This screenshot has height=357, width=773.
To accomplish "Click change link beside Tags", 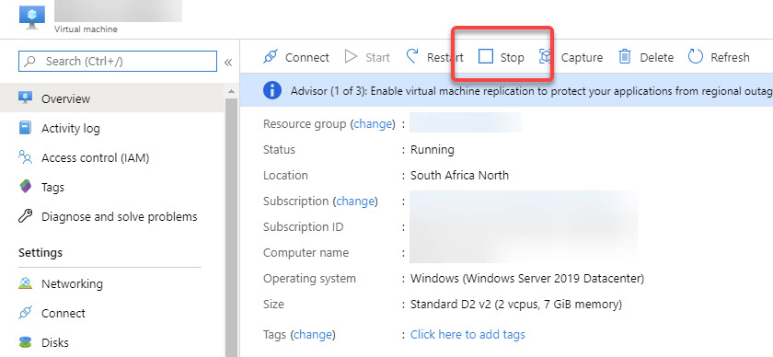I will point(313,335).
